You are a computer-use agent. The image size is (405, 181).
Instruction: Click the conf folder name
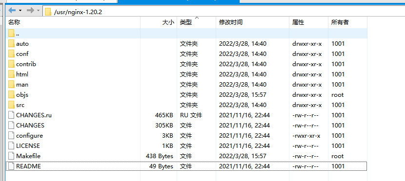[22, 54]
